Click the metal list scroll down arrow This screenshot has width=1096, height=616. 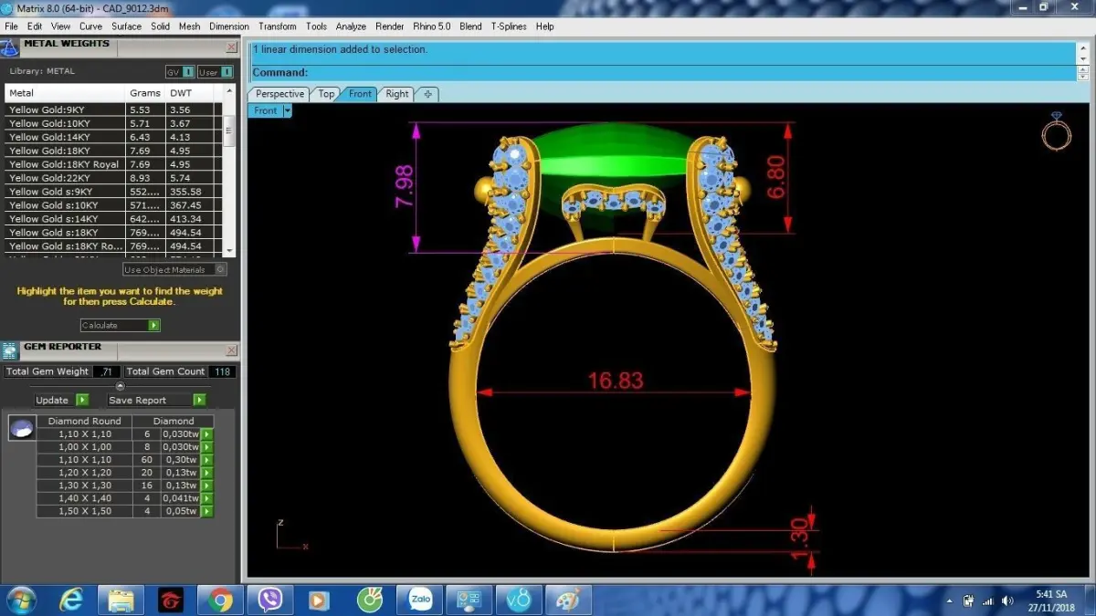pos(229,250)
